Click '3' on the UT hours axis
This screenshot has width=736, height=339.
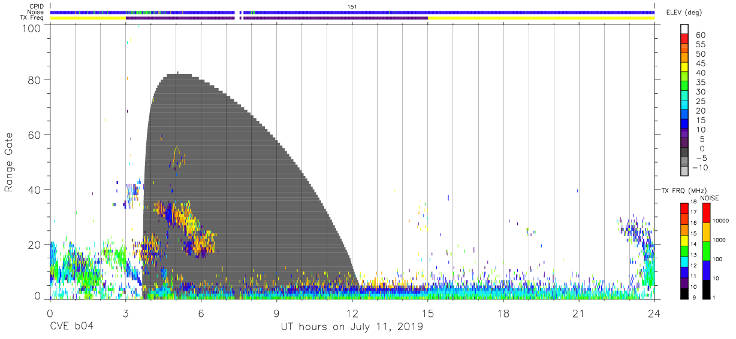tap(125, 313)
